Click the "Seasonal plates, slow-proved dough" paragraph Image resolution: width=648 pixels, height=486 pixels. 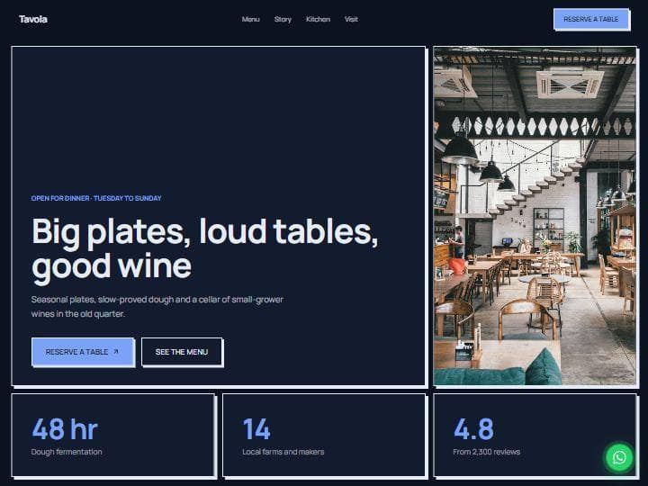coord(157,307)
